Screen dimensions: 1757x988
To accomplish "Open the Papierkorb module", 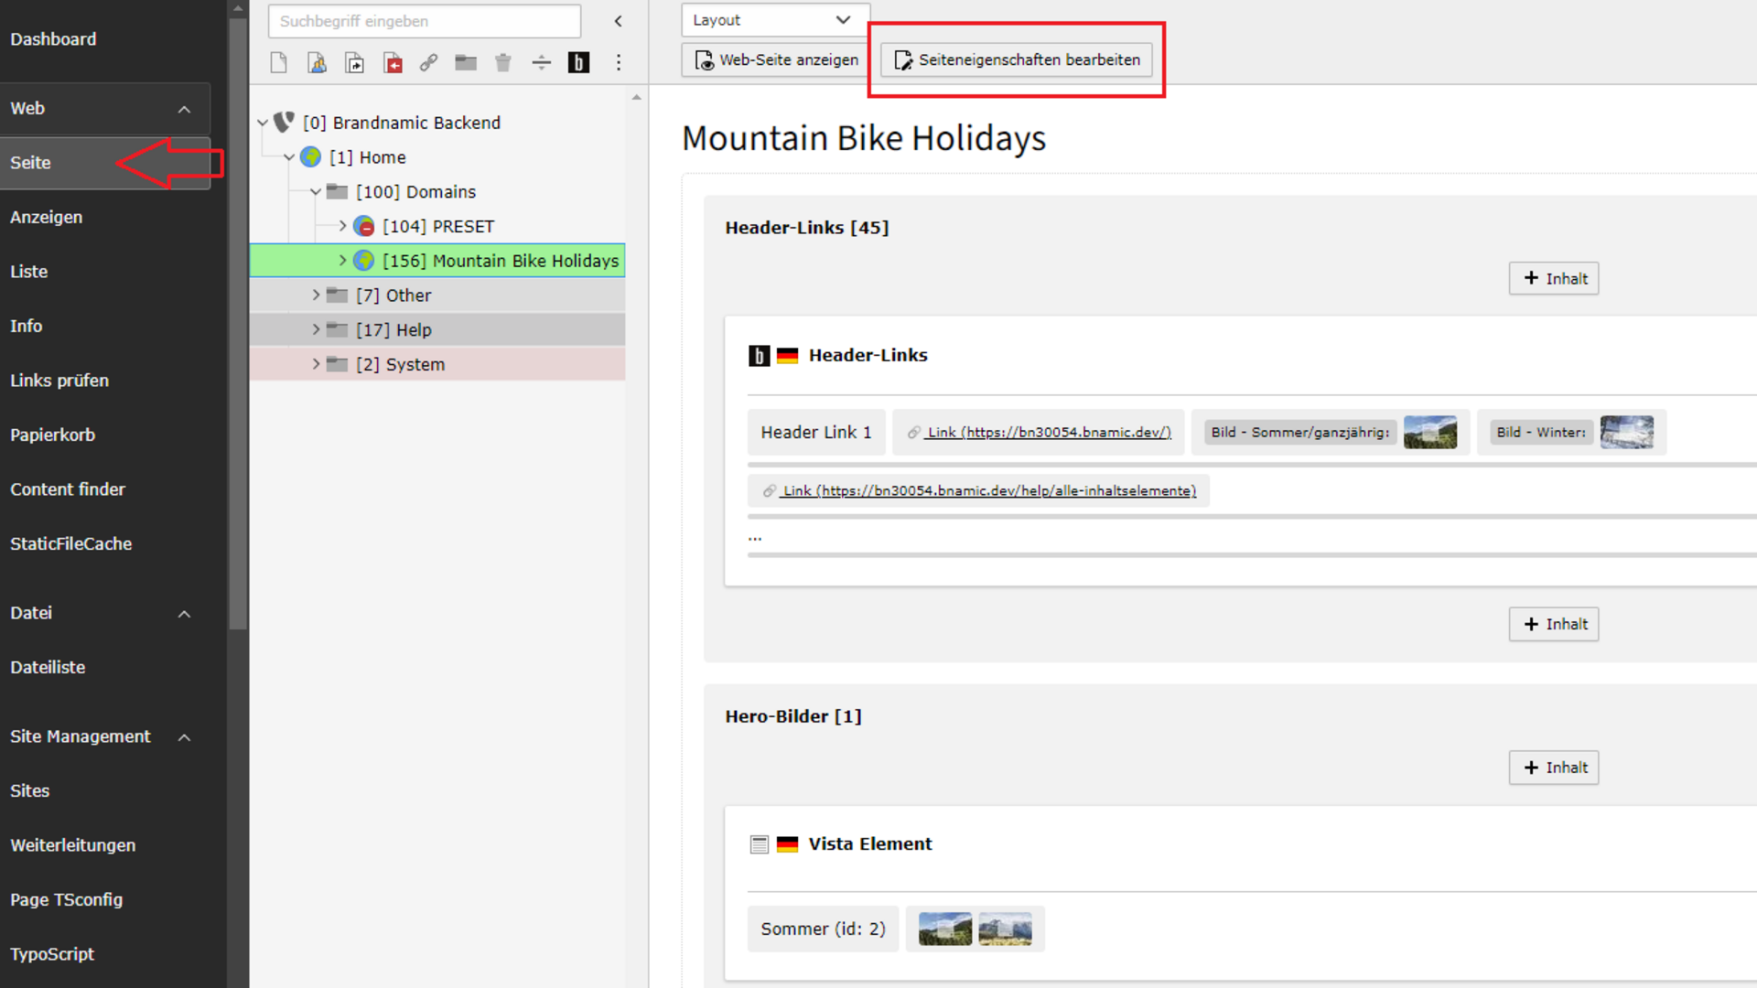I will (52, 435).
